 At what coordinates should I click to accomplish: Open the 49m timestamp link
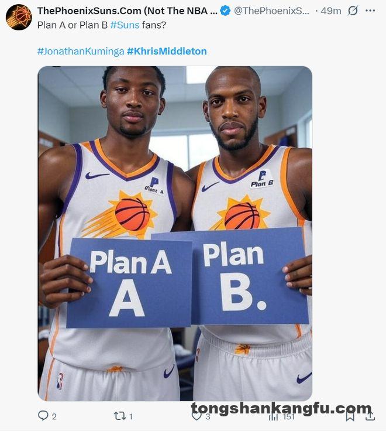click(331, 11)
